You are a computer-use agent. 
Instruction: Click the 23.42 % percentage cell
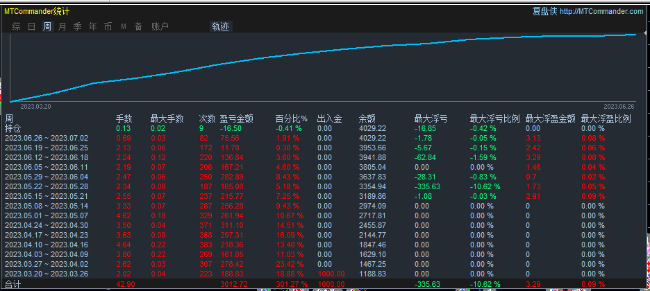(x=290, y=264)
